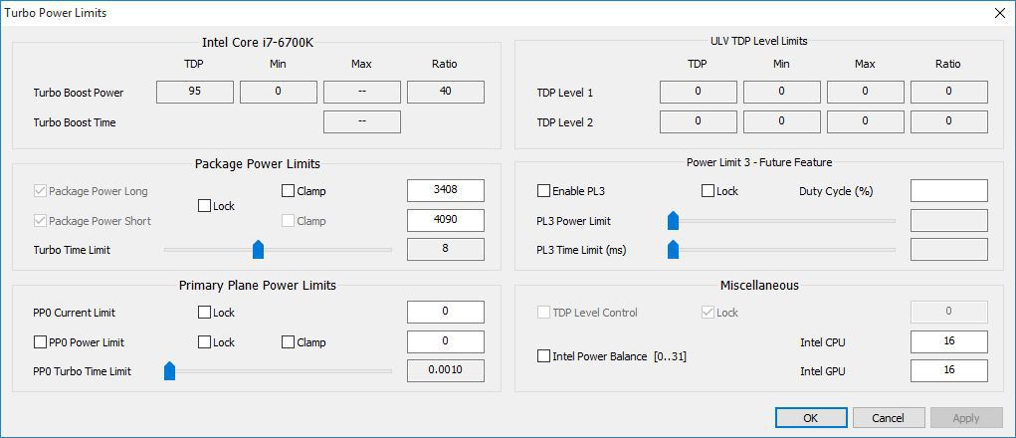The image size is (1016, 438).
Task: Click the TDP Level 1 Min box
Action: 782,92
